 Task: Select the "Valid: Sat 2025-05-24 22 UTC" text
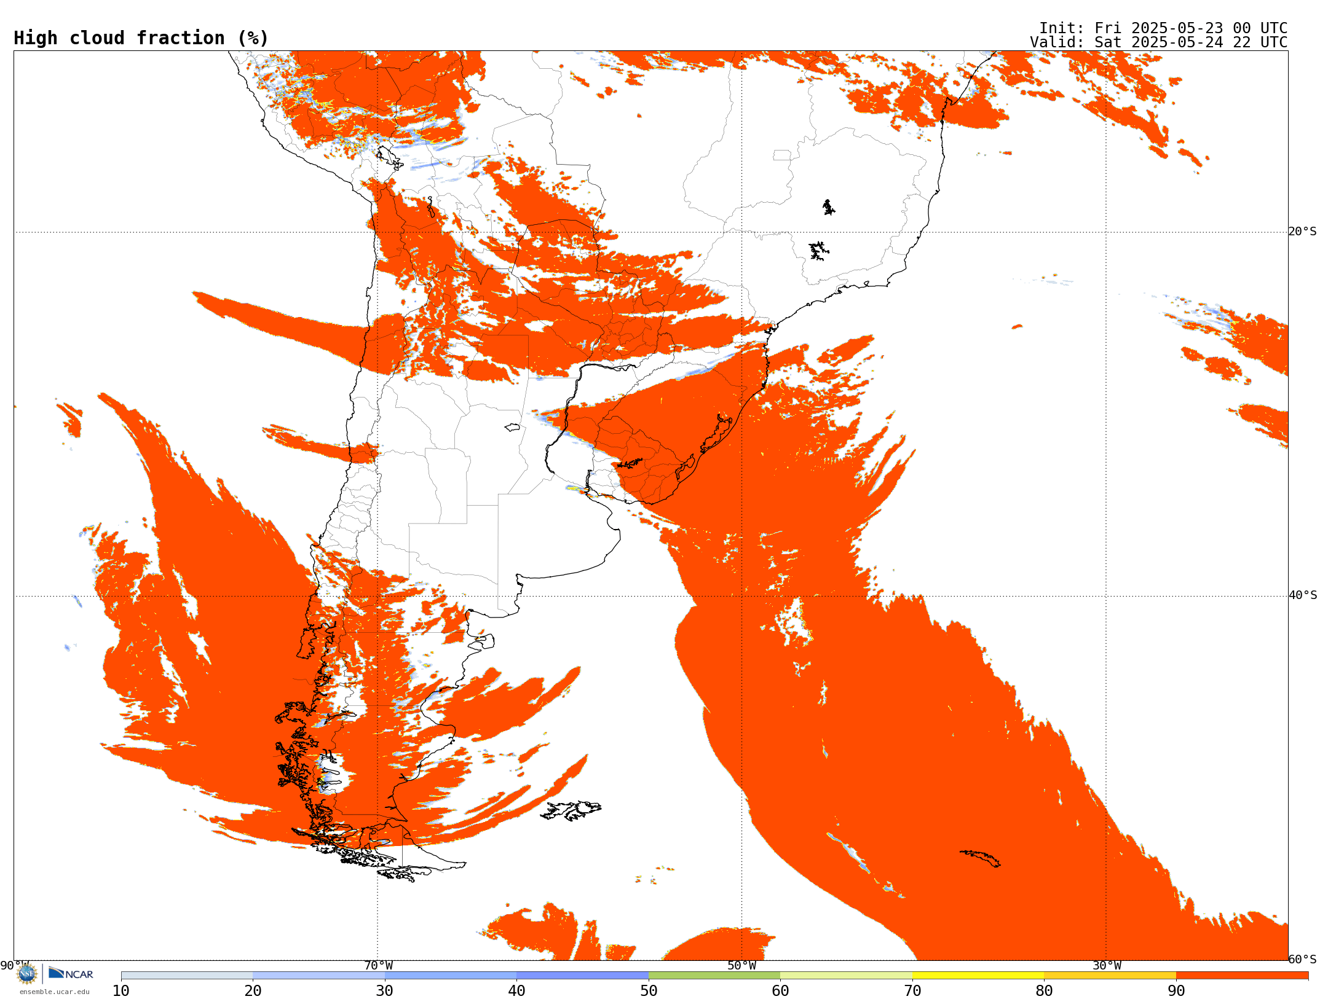(1159, 42)
